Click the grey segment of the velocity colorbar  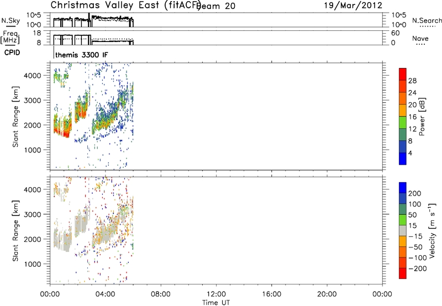[403, 231]
